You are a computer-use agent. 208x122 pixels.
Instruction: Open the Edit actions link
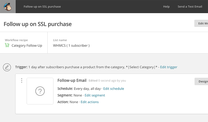(90, 102)
